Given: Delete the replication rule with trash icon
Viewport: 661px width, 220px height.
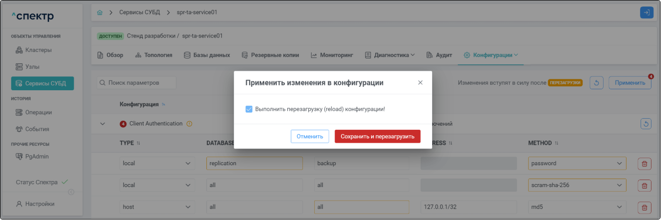Looking at the screenshot, I should [x=644, y=164].
